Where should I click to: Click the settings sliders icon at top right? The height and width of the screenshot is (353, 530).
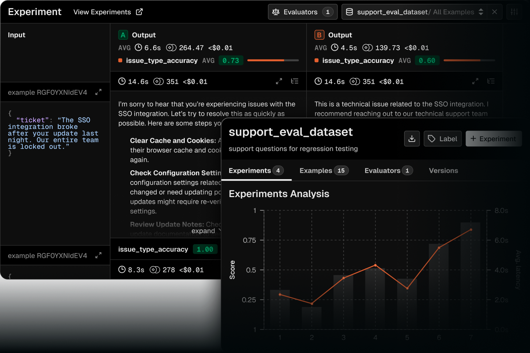pos(514,12)
